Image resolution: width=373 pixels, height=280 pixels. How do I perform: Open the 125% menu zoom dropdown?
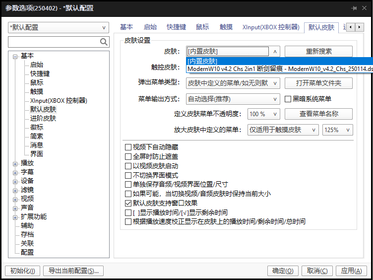pos(337,130)
